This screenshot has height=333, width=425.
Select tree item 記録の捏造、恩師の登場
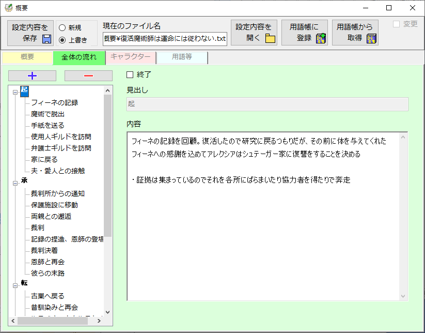tap(67, 239)
